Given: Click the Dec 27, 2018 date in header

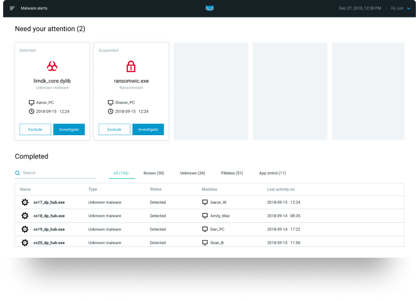Looking at the screenshot, I should pyautogui.click(x=360, y=8).
